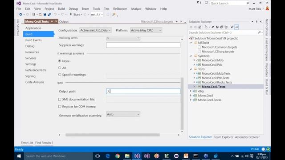This screenshot has width=285, height=160.
Task: Open Build Events settings page
Action: pyautogui.click(x=33, y=40)
